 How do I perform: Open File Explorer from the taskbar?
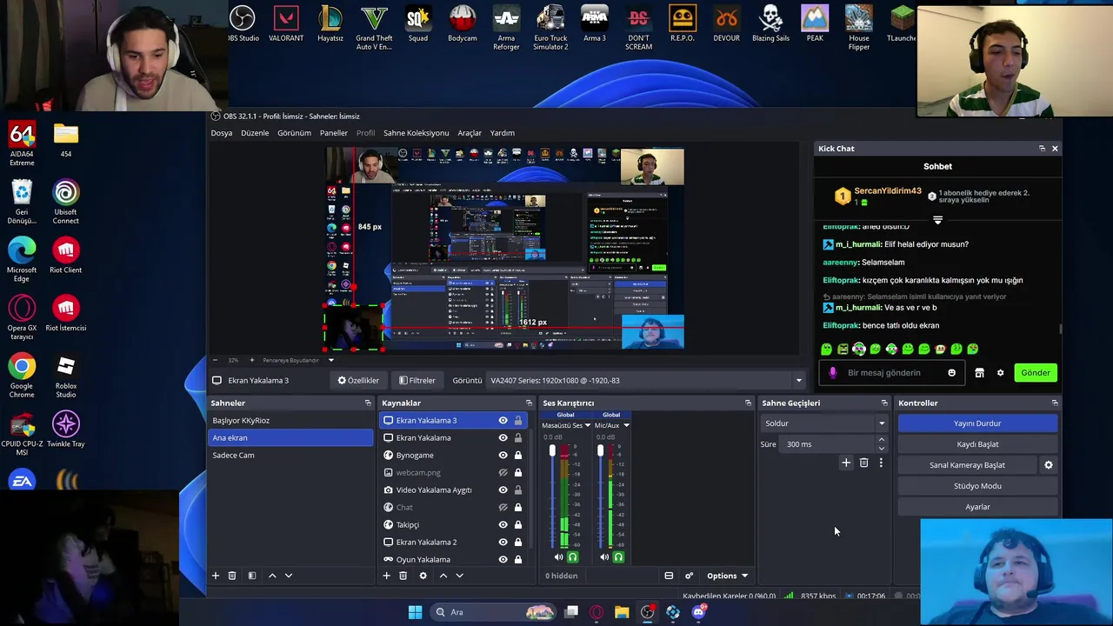[622, 612]
